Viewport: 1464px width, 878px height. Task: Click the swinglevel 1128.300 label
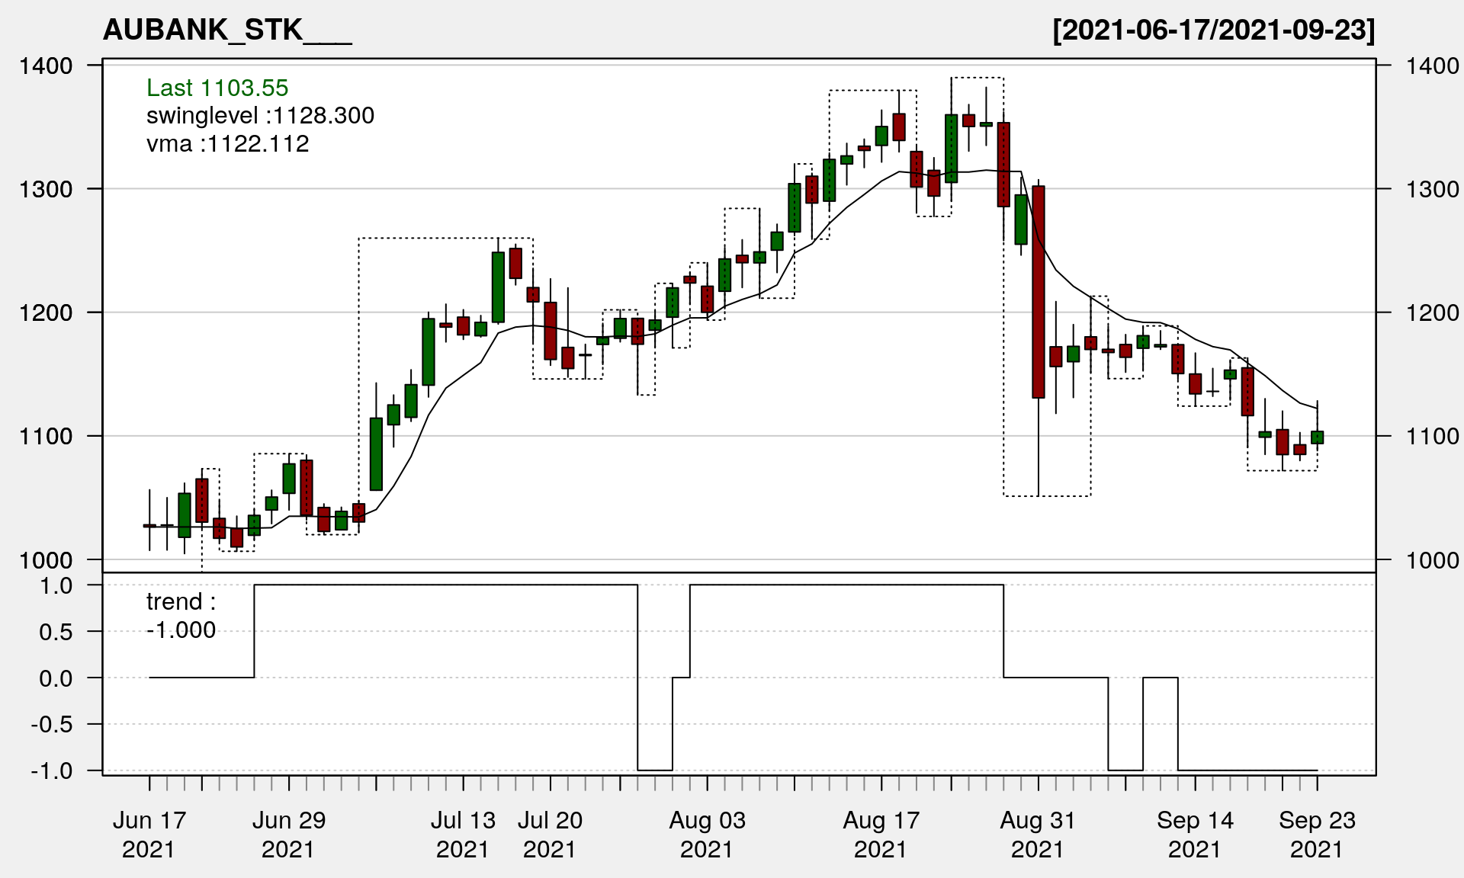pyautogui.click(x=260, y=116)
